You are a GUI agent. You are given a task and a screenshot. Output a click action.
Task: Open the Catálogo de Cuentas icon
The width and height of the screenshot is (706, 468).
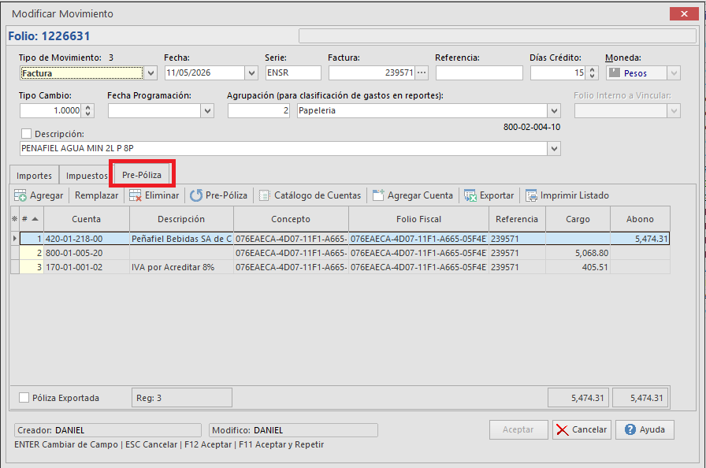pos(264,195)
